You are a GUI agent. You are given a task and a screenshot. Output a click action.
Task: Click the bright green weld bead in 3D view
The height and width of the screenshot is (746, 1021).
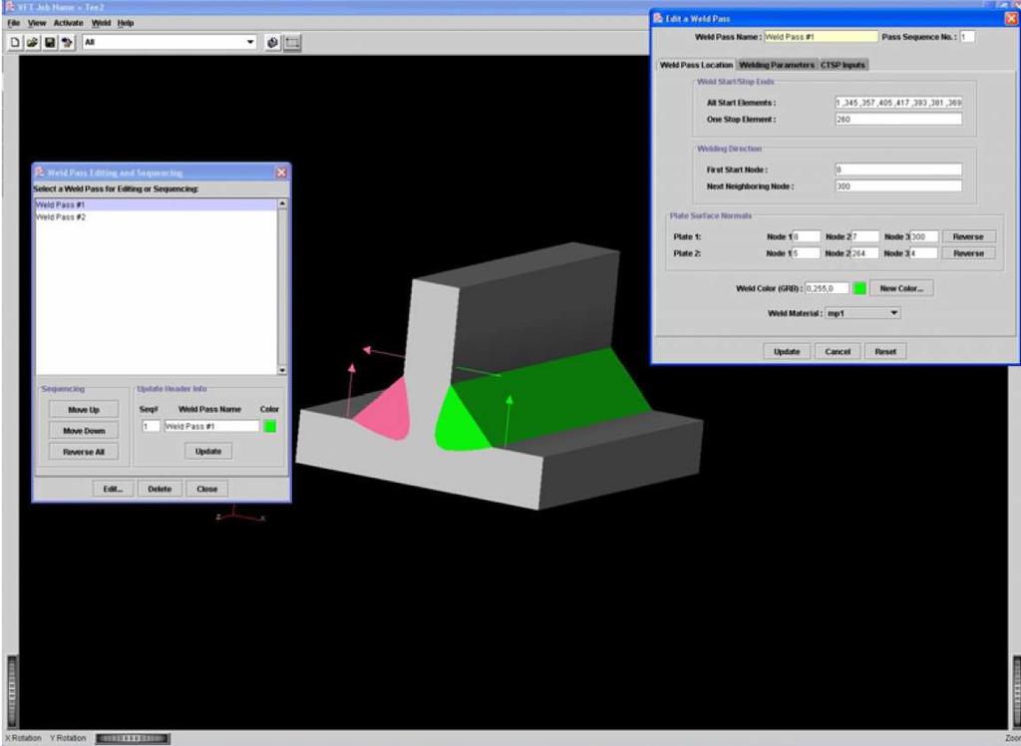(x=459, y=424)
